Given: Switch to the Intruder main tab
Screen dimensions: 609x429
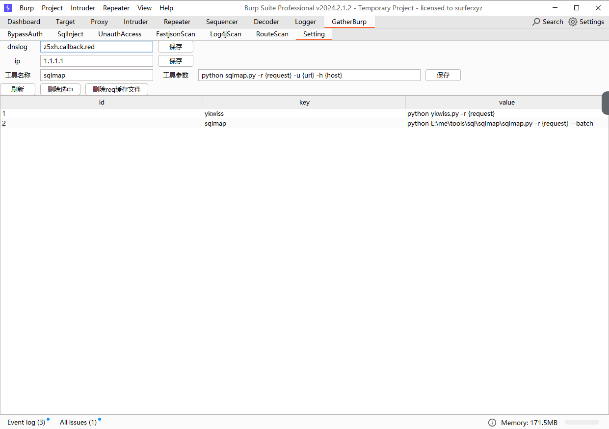Looking at the screenshot, I should [x=136, y=22].
